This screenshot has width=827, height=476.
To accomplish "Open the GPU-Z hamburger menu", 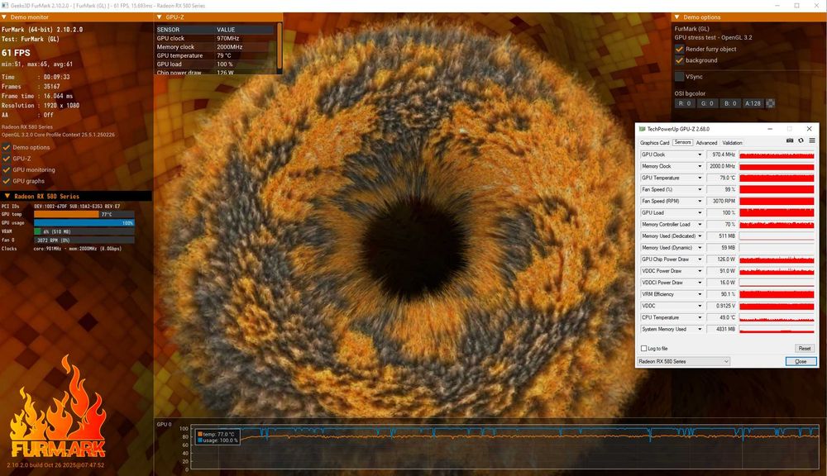I will tap(812, 140).
